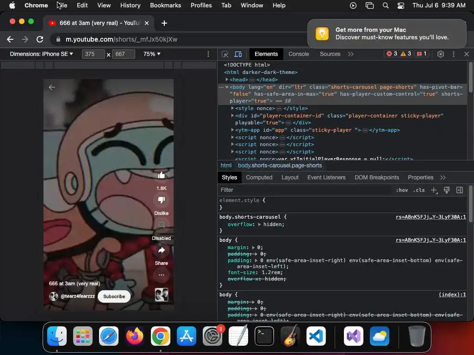
Task: Click the inspect element picker icon
Action: [225, 54]
